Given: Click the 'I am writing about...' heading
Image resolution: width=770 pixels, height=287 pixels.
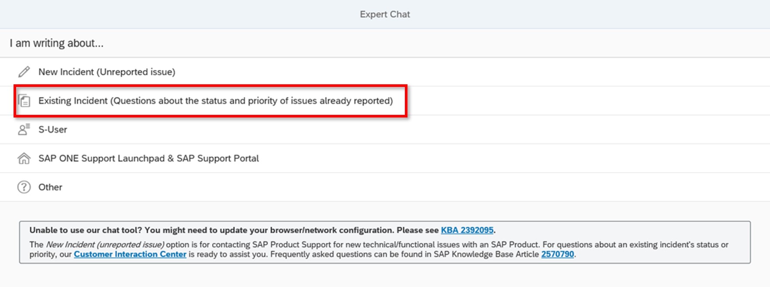Looking at the screenshot, I should 57,43.
